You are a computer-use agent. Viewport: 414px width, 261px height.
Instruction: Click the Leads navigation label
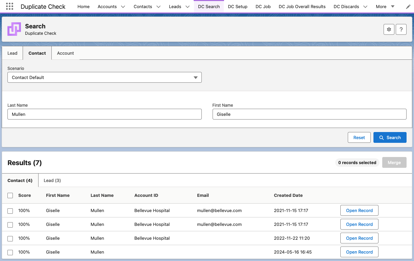click(x=175, y=6)
